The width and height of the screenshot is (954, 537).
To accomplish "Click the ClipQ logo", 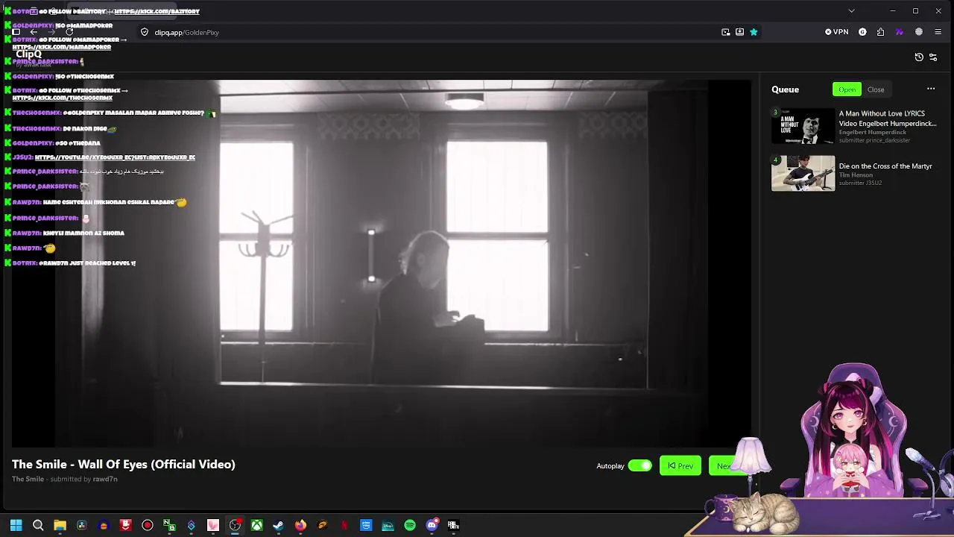I will [28, 54].
